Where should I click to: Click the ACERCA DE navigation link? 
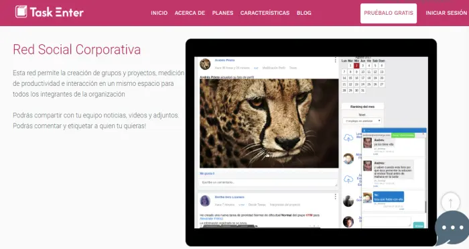[x=190, y=13]
